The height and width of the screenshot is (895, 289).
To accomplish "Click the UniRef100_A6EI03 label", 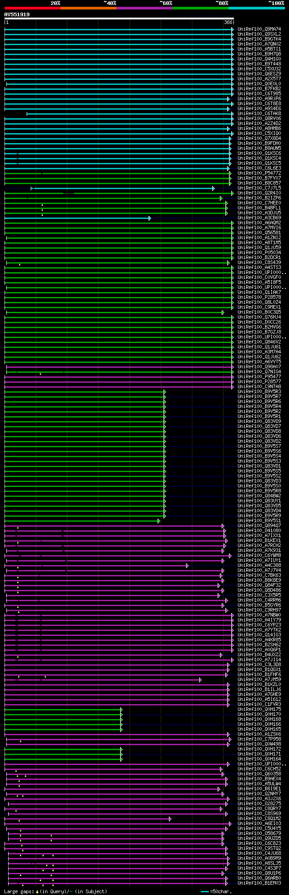I will tap(259, 824).
